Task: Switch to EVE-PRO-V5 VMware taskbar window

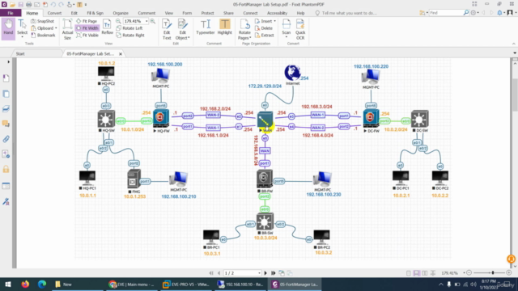Action: point(187,284)
